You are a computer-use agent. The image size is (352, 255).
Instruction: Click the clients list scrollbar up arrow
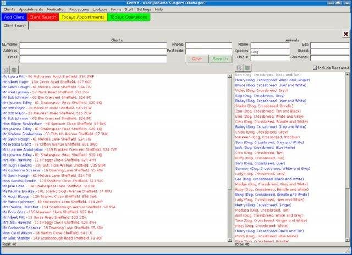pyautogui.click(x=230, y=76)
